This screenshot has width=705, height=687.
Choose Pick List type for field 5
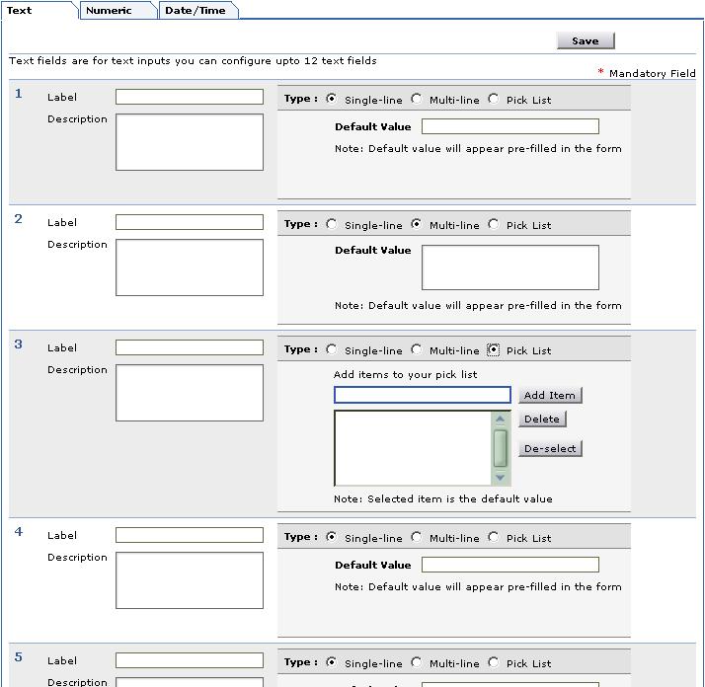(494, 662)
